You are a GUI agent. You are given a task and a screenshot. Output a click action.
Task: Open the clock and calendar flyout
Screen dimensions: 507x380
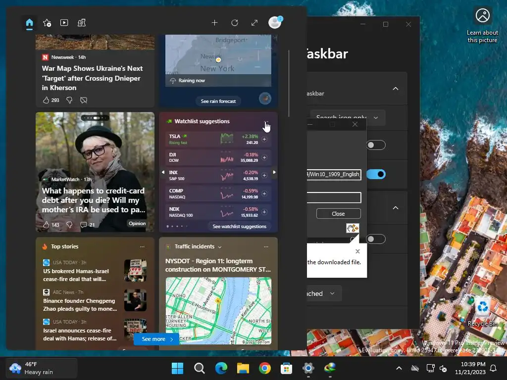click(x=470, y=368)
